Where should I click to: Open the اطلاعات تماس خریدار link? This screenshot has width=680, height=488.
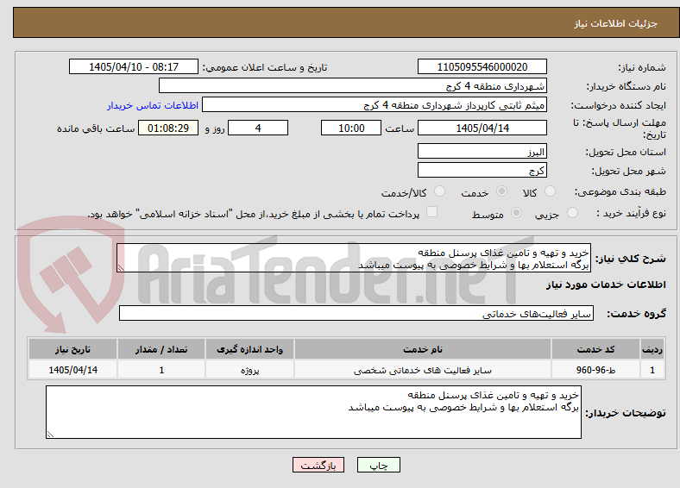[x=153, y=105]
